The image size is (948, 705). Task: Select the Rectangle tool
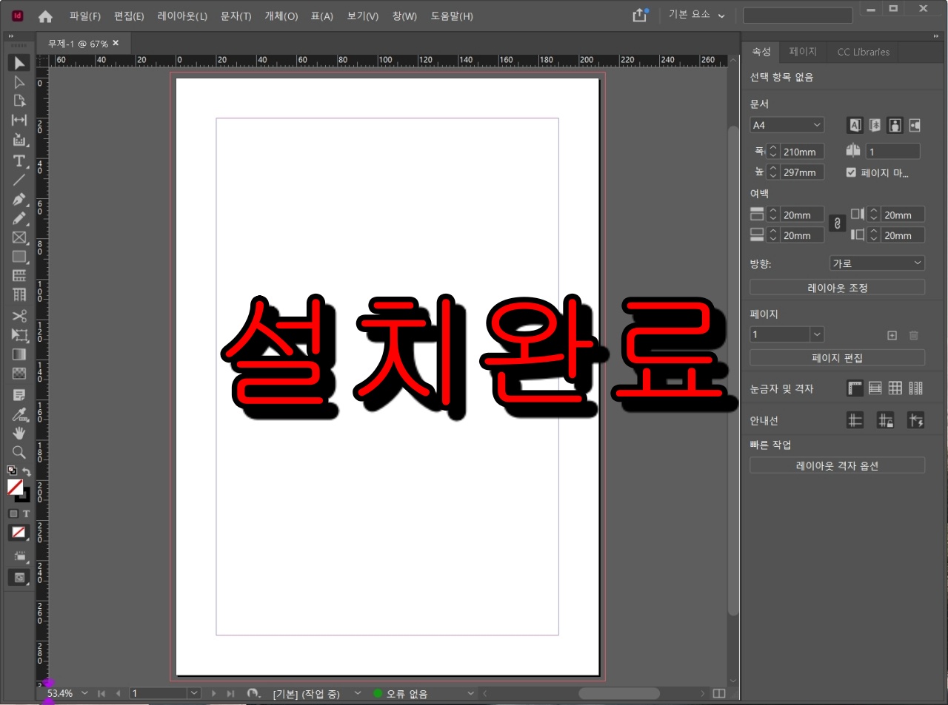click(19, 257)
